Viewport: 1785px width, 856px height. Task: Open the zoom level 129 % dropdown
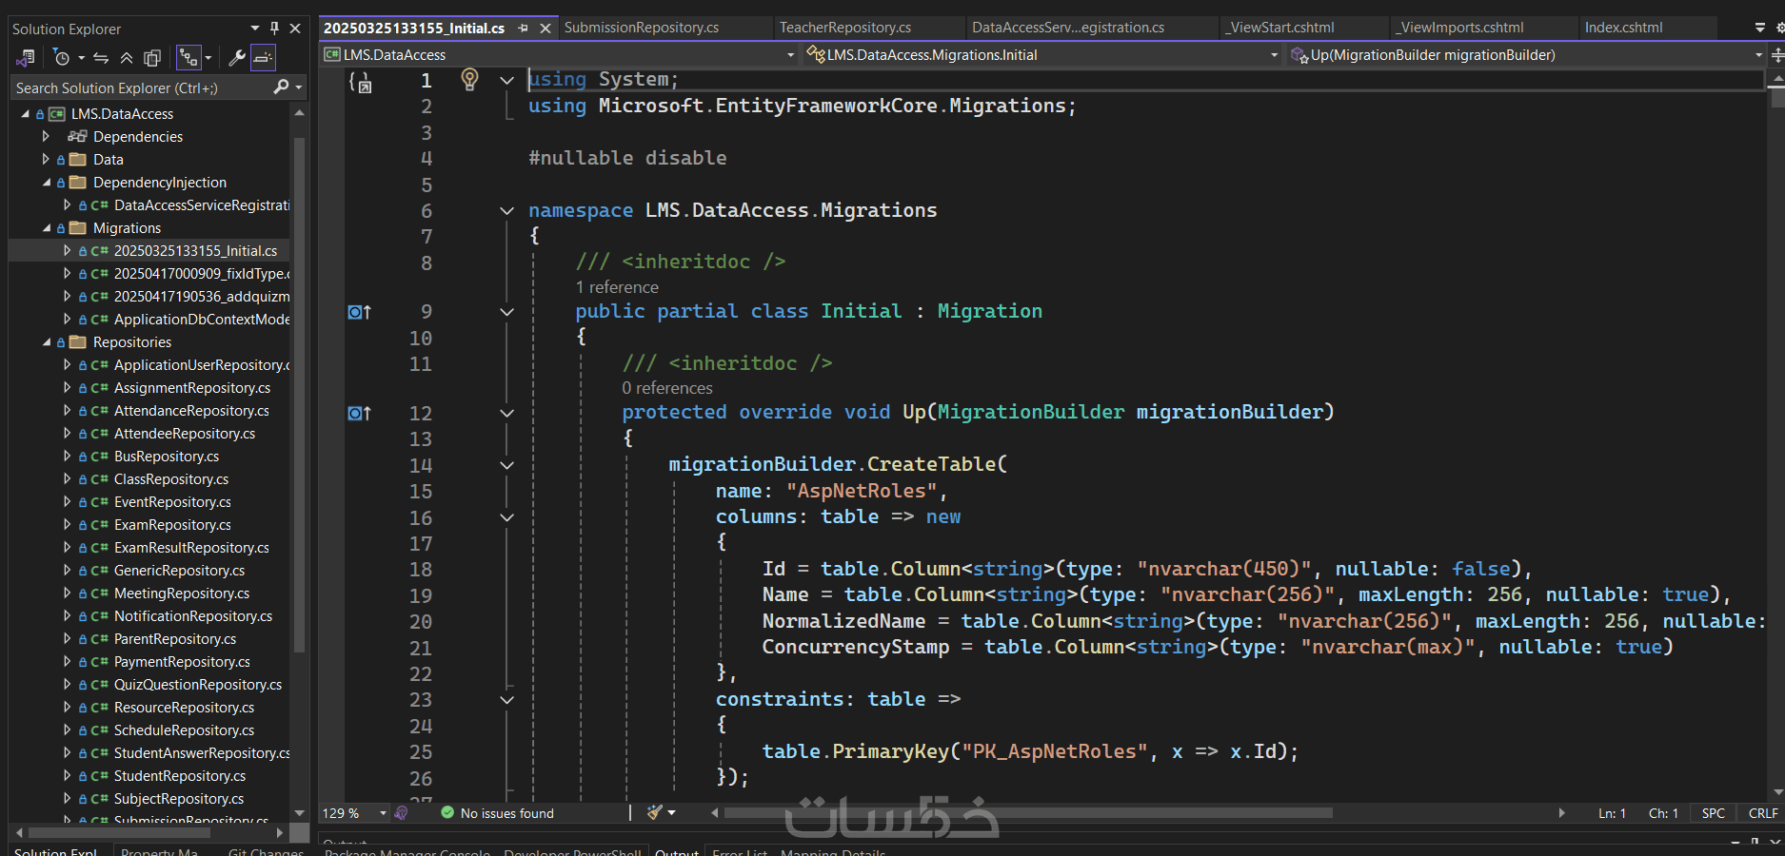pyautogui.click(x=383, y=813)
